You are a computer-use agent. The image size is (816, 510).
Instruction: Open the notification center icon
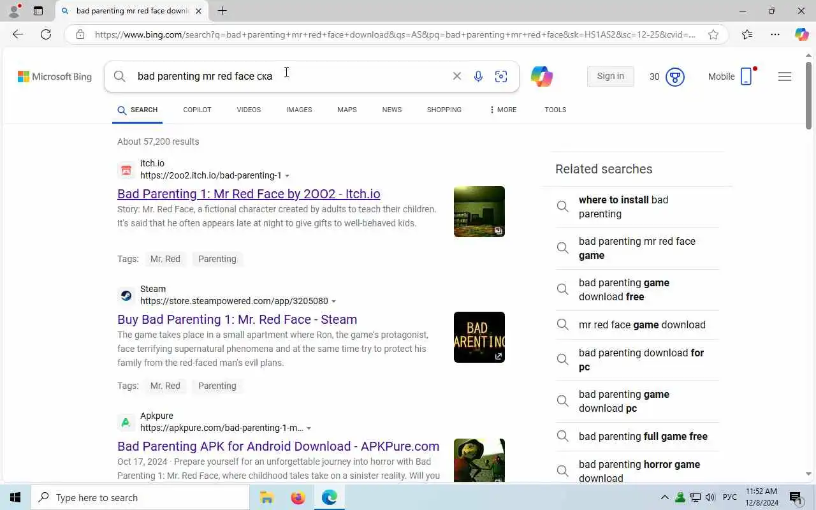[x=796, y=497]
